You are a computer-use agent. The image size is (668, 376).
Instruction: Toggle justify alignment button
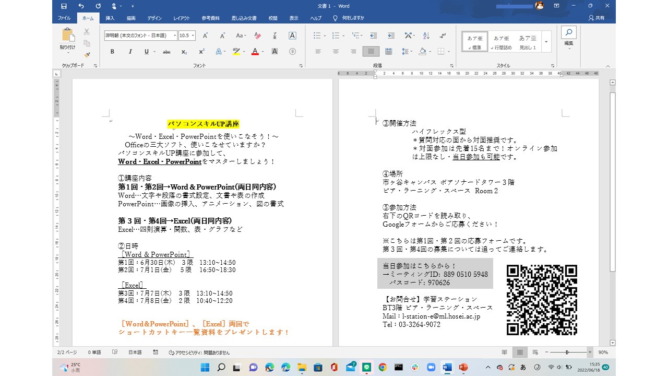[371, 52]
